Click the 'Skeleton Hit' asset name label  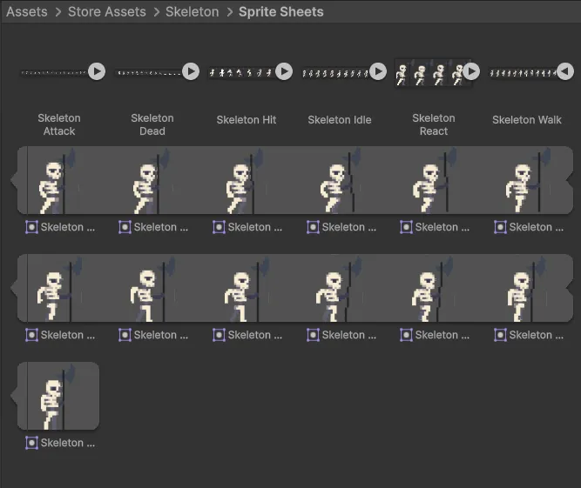246,120
